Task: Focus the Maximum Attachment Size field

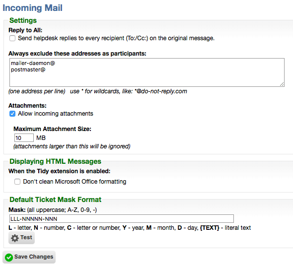Action: click(x=24, y=138)
